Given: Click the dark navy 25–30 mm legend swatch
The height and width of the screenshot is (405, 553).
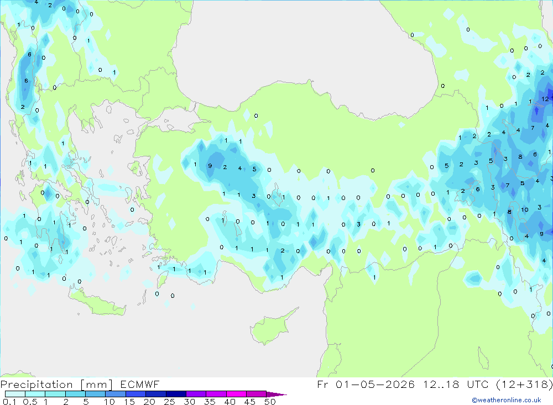Looking at the screenshot, I should (176, 394).
